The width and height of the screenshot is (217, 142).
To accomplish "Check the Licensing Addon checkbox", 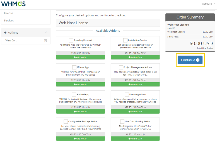I will [x=127, y=94].
